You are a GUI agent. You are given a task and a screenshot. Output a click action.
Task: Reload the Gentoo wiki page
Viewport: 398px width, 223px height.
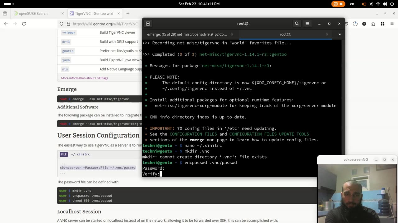point(24,24)
